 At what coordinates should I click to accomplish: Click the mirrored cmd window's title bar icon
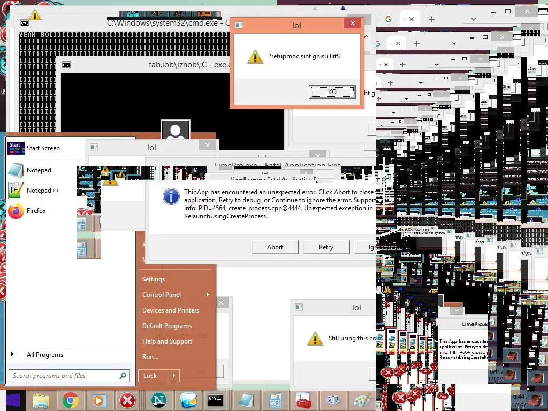pos(66,65)
